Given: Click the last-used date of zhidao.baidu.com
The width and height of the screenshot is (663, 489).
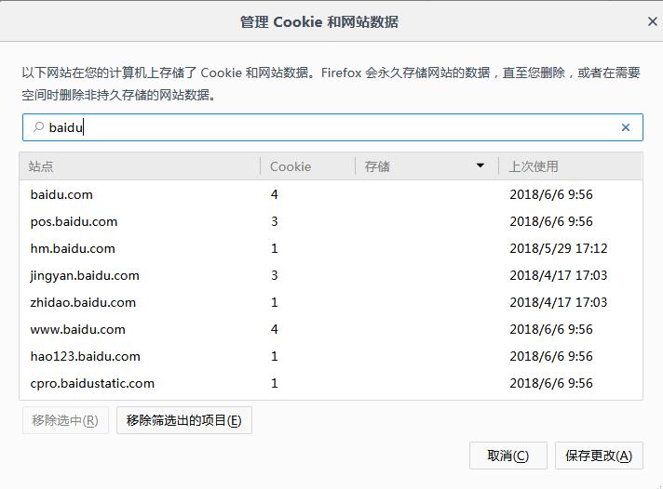Looking at the screenshot, I should point(558,302).
